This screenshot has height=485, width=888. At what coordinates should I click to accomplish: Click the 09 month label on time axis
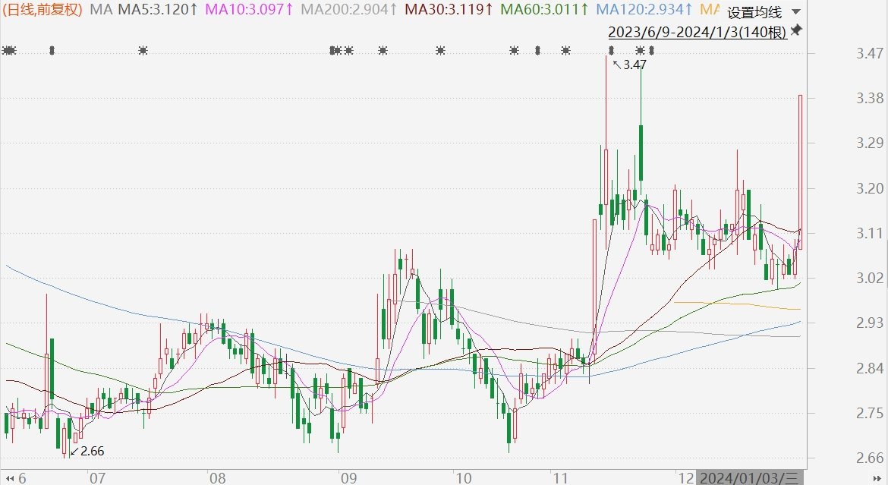tap(349, 478)
